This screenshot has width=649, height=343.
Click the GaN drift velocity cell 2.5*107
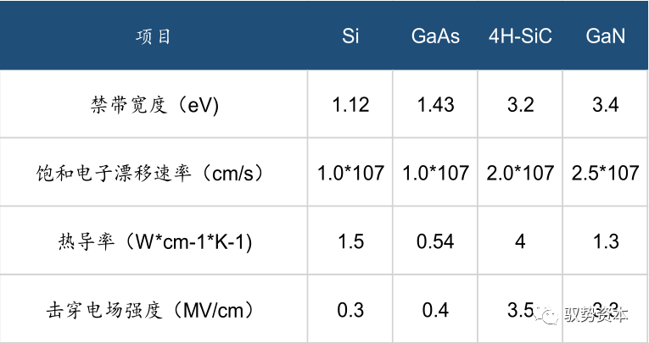click(606, 173)
